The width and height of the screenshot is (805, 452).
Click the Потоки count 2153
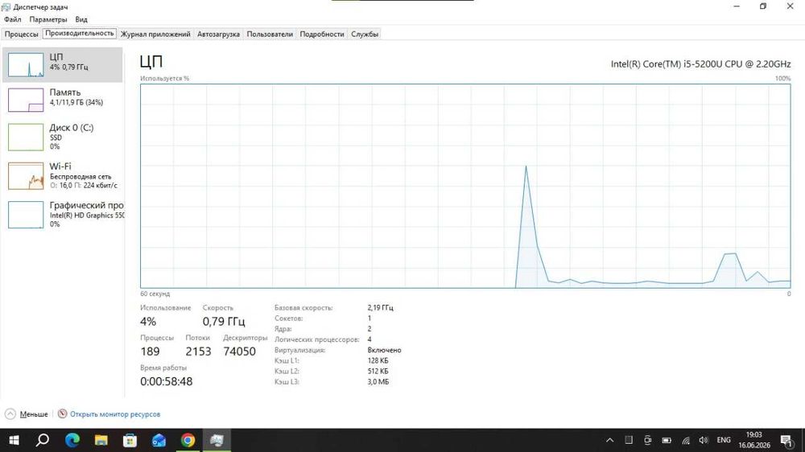pyautogui.click(x=198, y=351)
